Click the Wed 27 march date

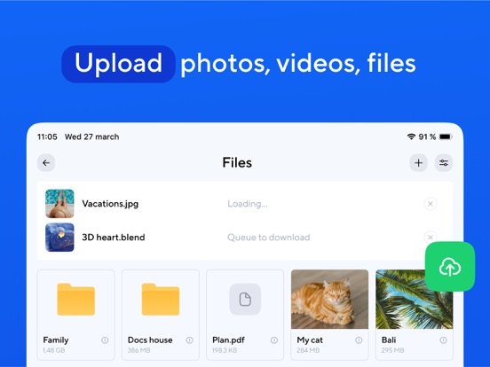(x=92, y=137)
